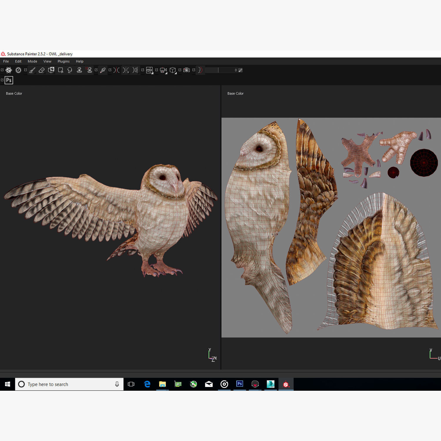Toggle the symmetry mirror option

click(116, 70)
